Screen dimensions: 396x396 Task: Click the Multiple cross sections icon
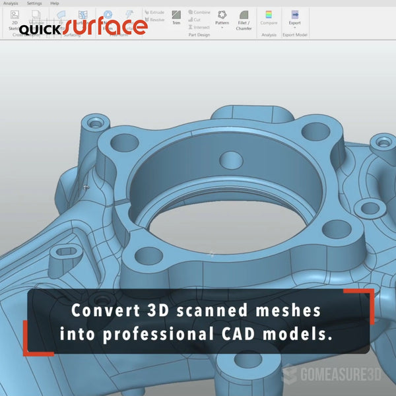tap(36, 15)
